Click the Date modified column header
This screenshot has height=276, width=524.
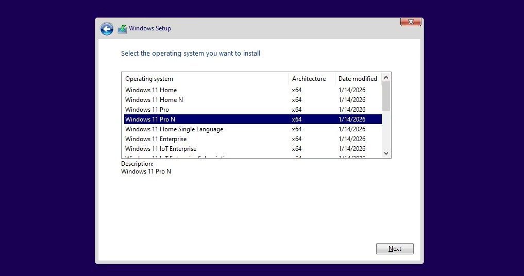[358, 78]
